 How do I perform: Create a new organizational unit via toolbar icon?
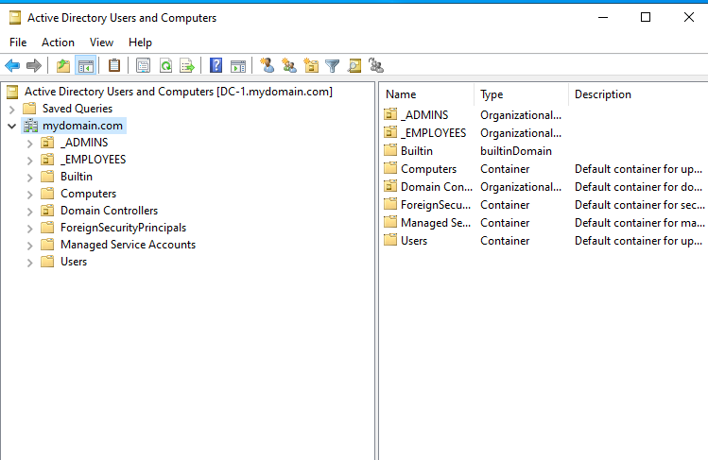311,66
